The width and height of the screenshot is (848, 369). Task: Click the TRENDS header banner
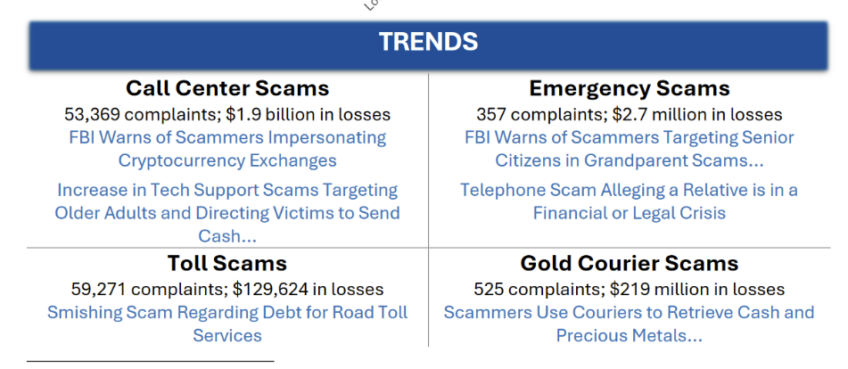pos(428,43)
